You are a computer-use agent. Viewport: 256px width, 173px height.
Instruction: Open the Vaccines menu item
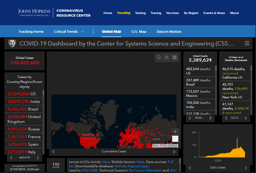coord(172,13)
